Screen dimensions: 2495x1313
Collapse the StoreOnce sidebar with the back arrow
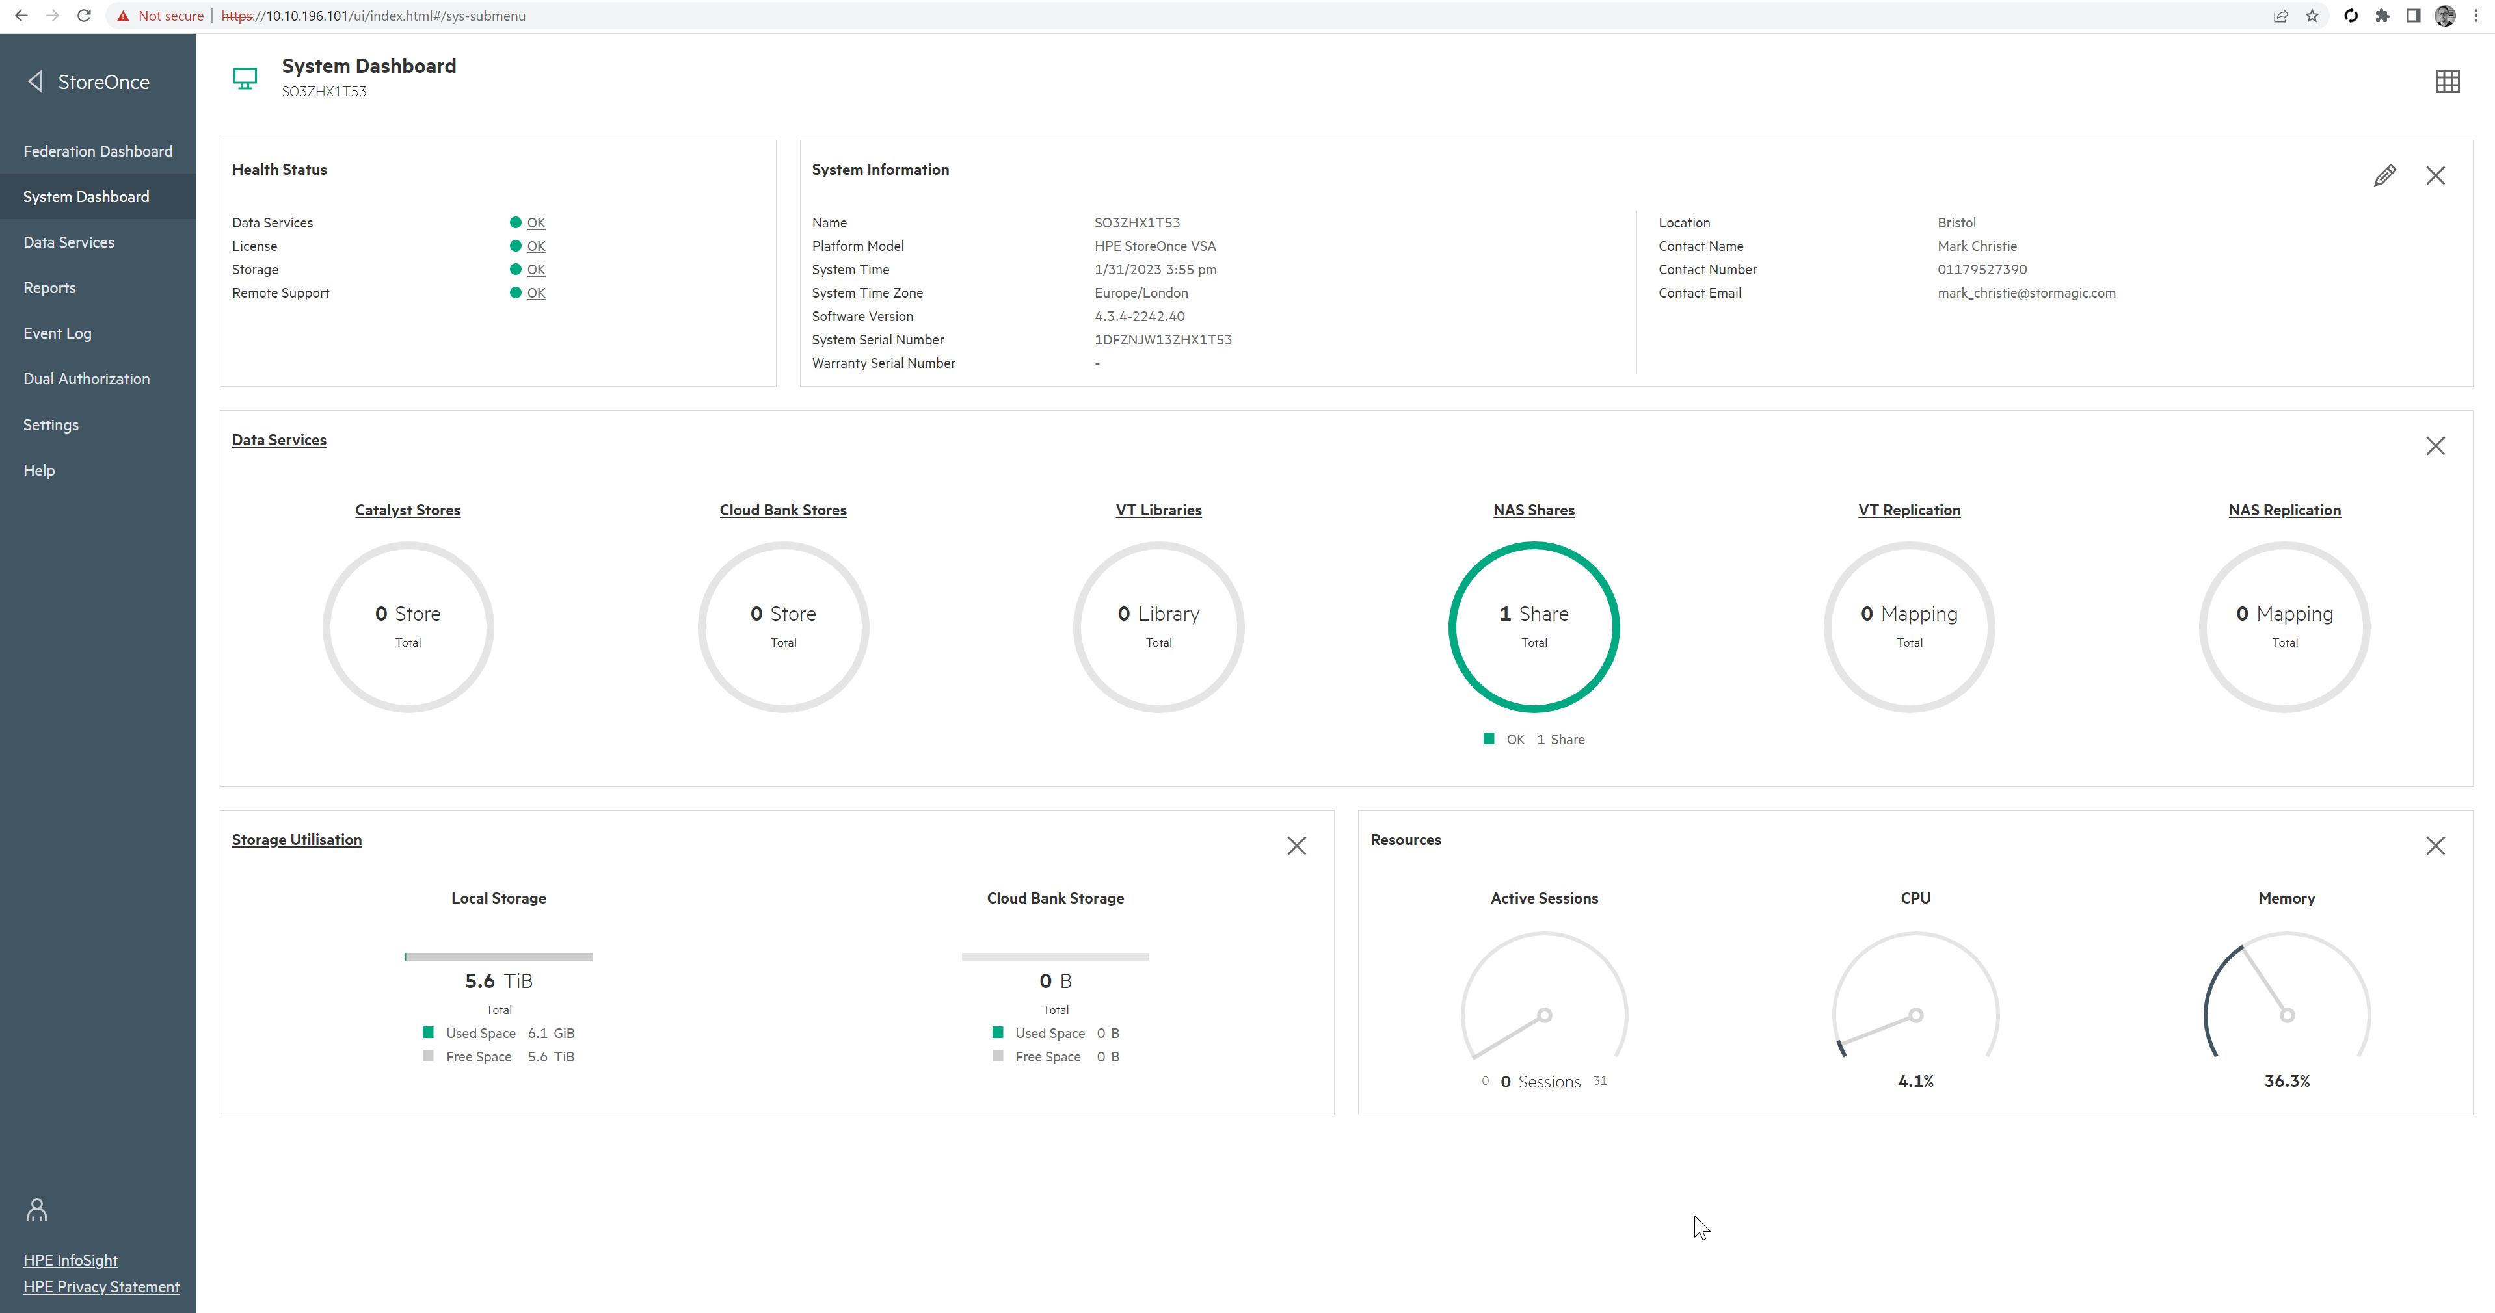[36, 81]
